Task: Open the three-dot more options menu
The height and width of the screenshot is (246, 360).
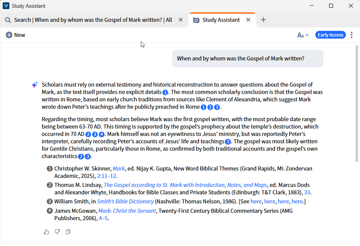Action: [352, 35]
